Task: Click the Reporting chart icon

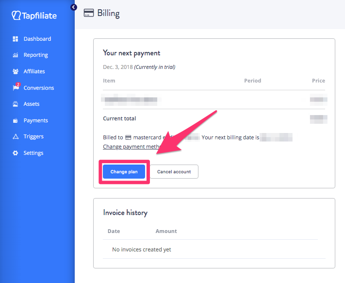Action: point(16,55)
